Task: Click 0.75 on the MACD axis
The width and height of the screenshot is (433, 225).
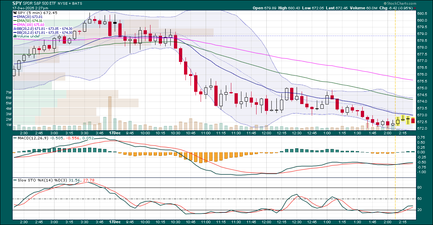Action: pos(421,137)
